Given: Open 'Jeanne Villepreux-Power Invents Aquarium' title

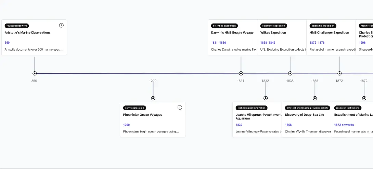Looking at the screenshot, I should [259, 116].
